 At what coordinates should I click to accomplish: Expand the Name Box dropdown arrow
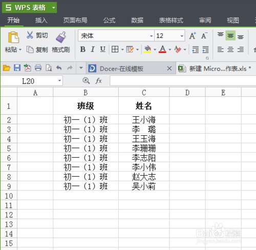(59, 80)
